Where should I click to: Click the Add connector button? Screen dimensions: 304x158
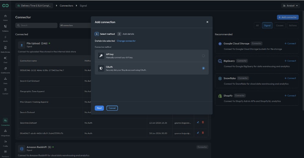[x=288, y=17]
